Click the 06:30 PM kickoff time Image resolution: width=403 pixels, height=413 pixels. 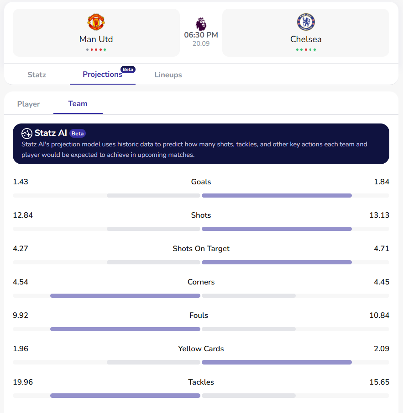201,35
